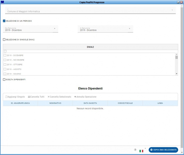Sort by Codice Fiscale column header

(x=125, y=103)
